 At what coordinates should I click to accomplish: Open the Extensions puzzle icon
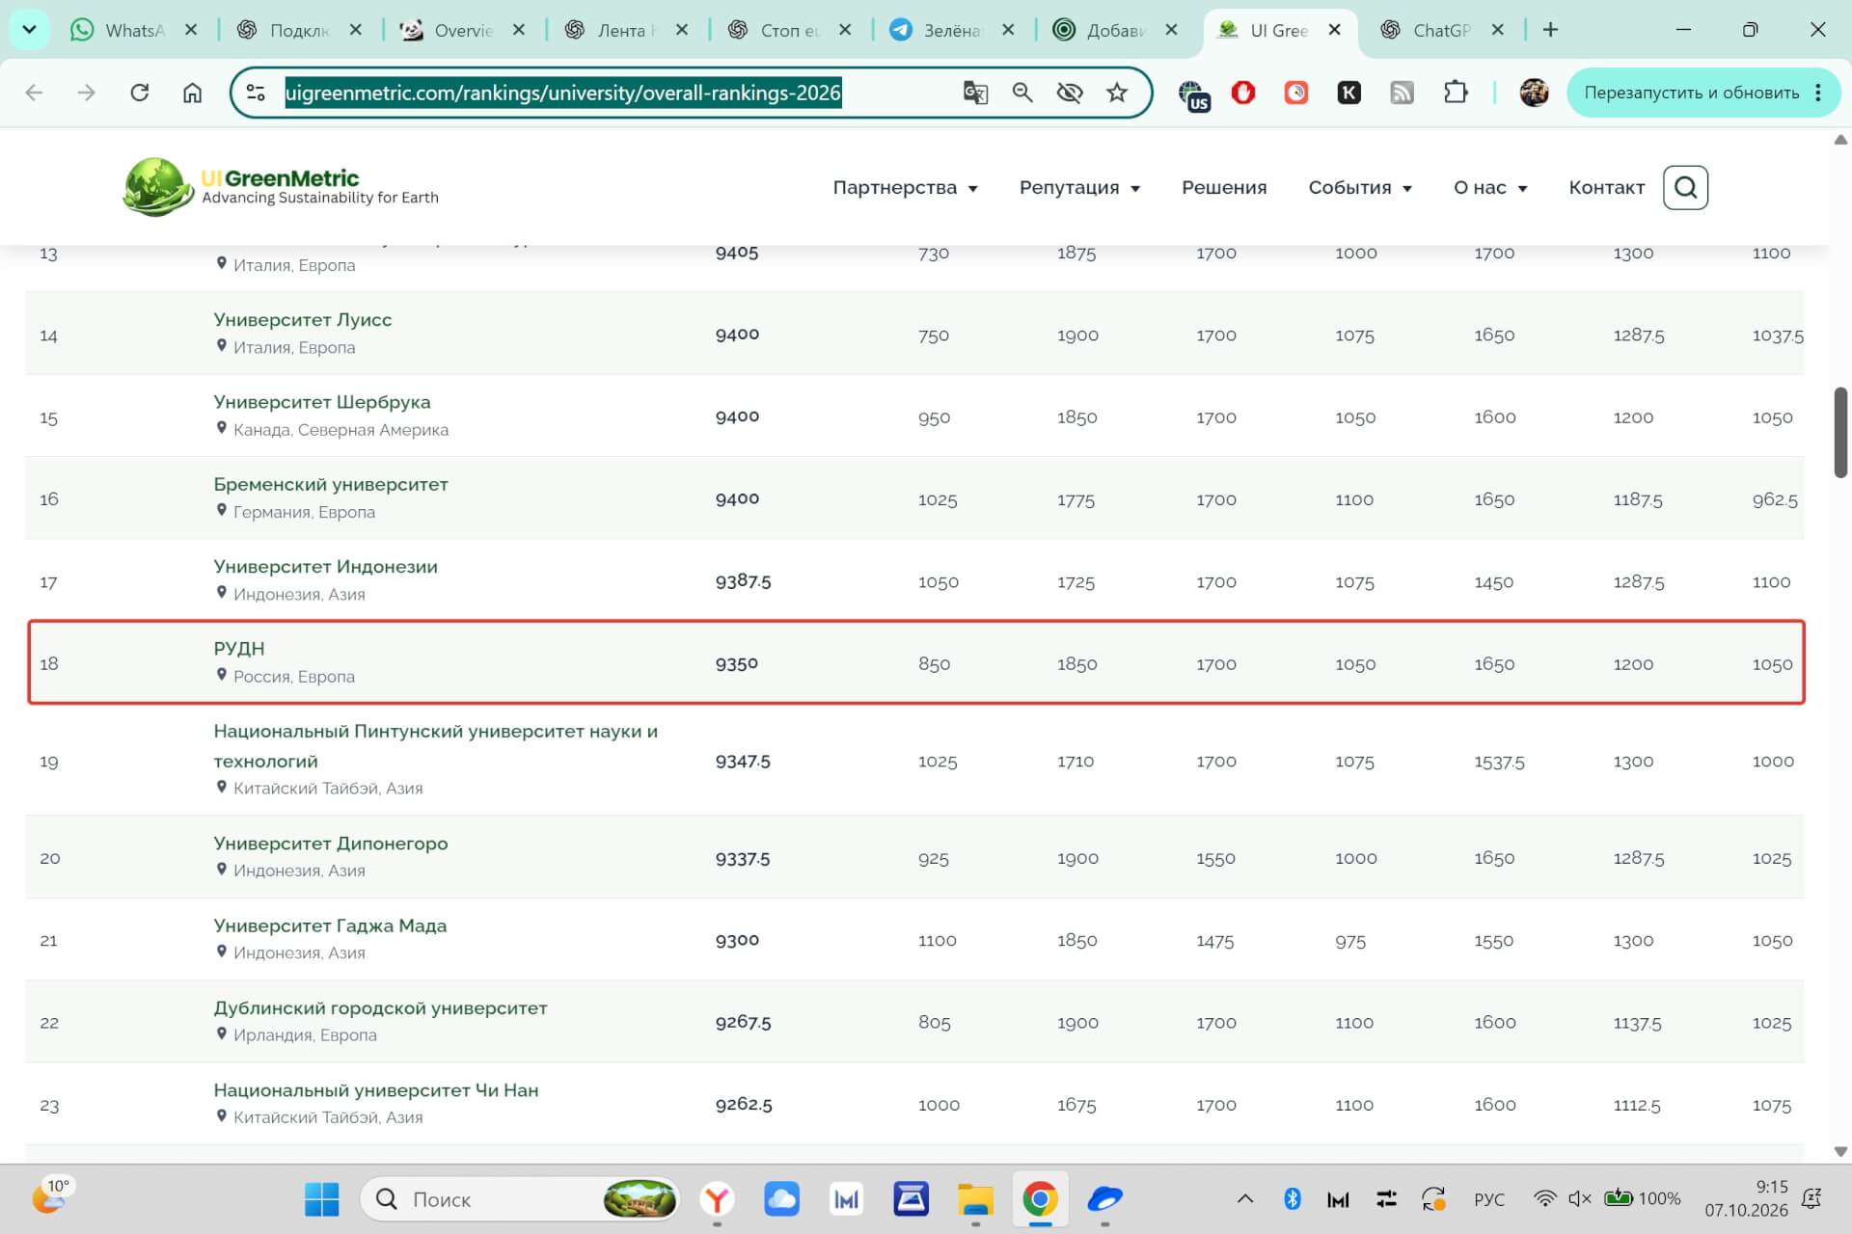point(1455,93)
